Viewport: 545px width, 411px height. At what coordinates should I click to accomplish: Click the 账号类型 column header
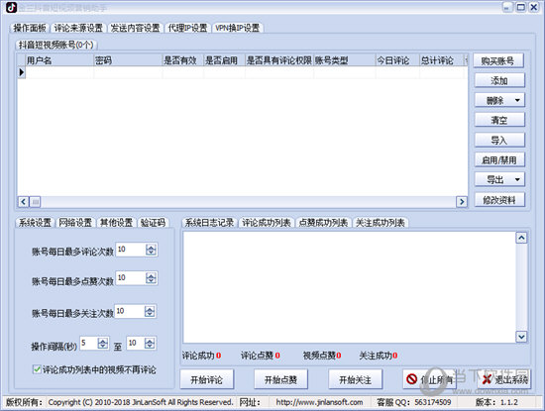tap(345, 60)
